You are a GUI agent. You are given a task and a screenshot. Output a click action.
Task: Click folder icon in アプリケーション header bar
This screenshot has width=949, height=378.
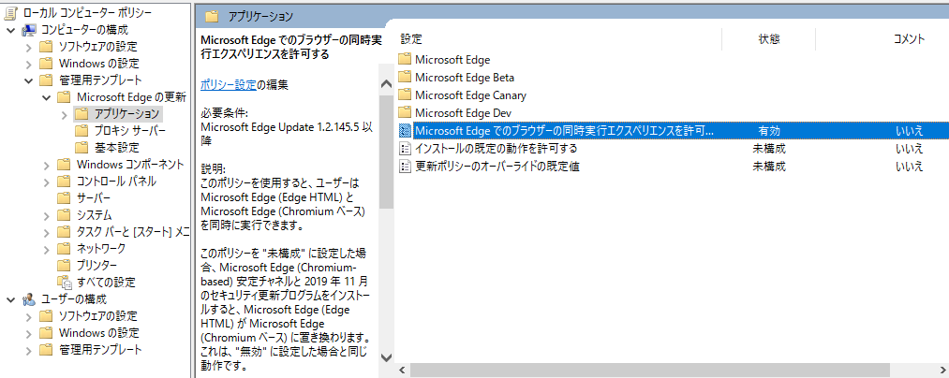tap(211, 16)
